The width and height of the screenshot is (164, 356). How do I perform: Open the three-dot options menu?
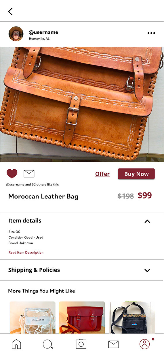(151, 33)
